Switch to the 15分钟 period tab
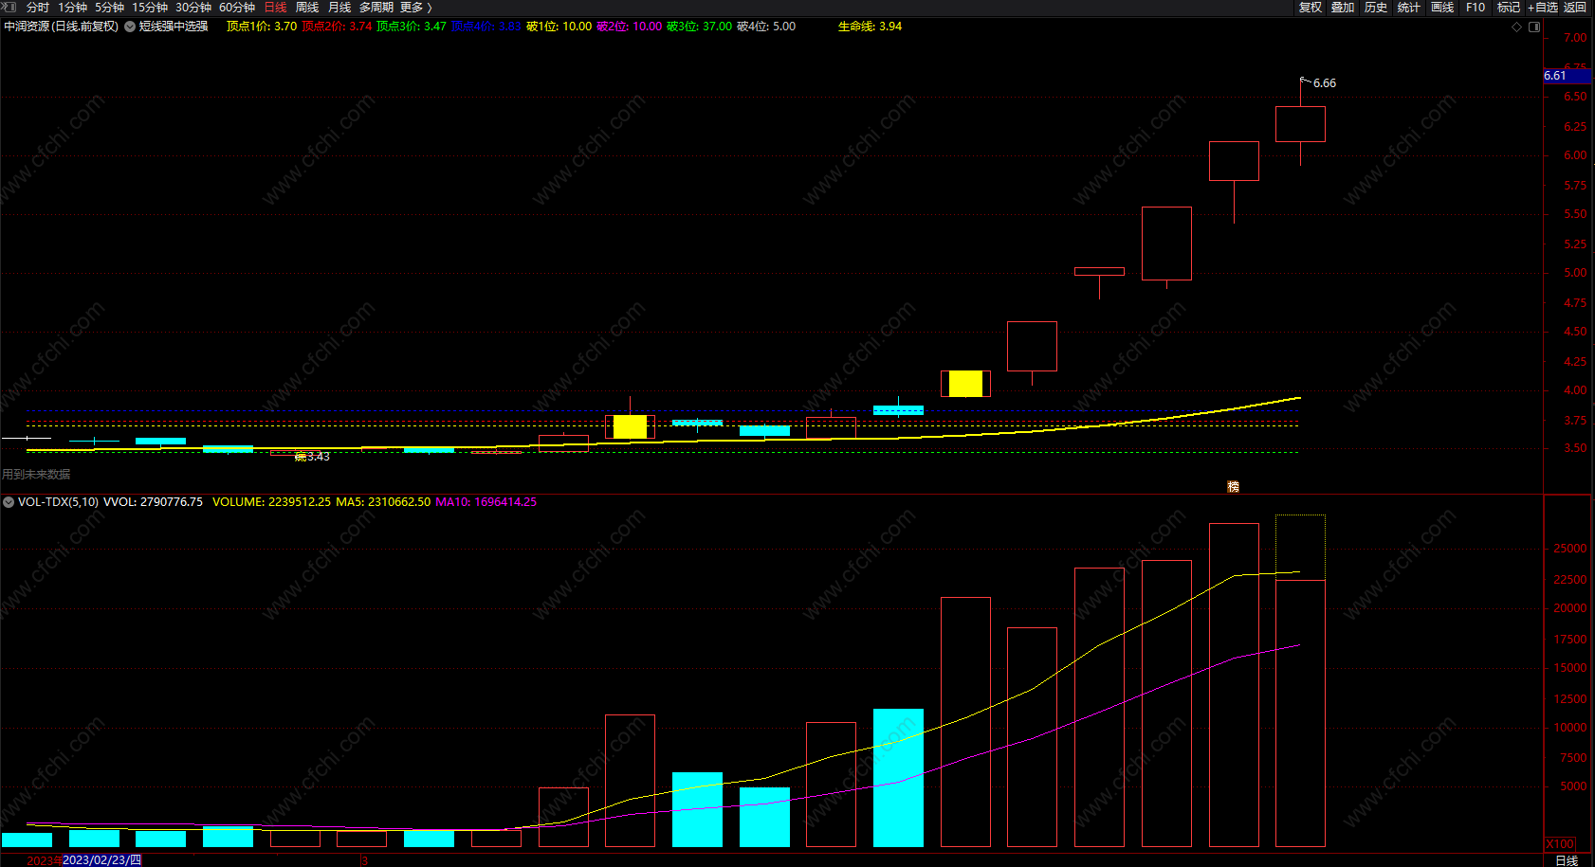The height and width of the screenshot is (867, 1595). (x=150, y=7)
